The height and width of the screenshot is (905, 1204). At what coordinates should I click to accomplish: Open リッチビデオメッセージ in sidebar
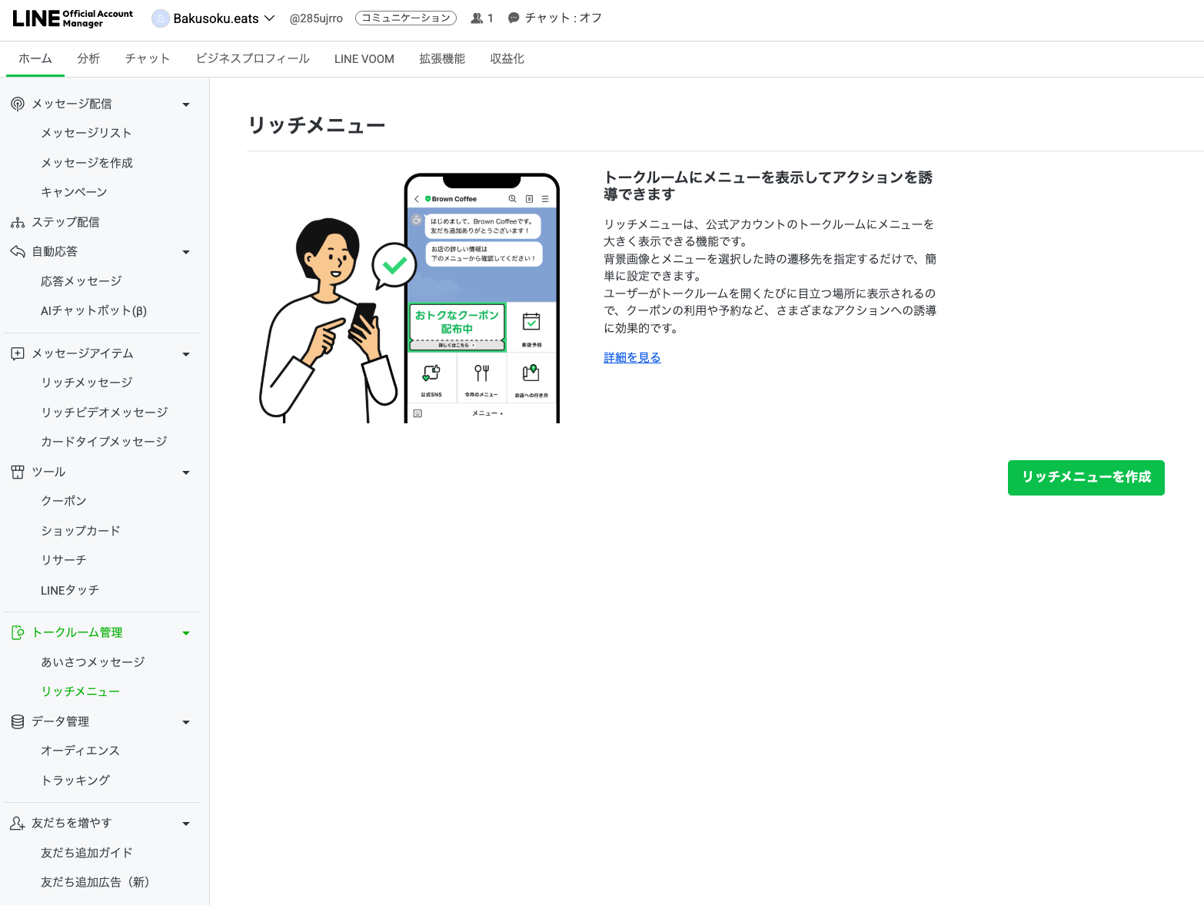[105, 413]
